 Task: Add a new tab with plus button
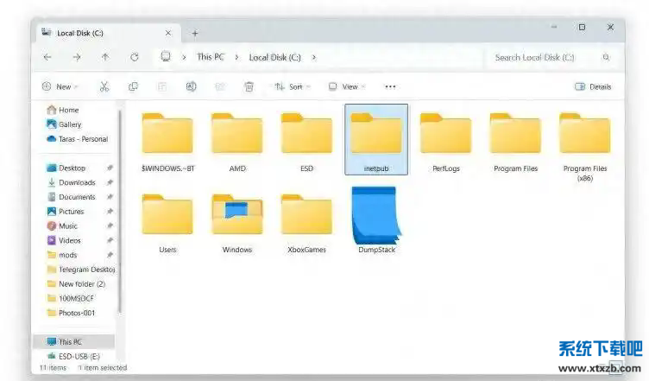click(x=195, y=33)
